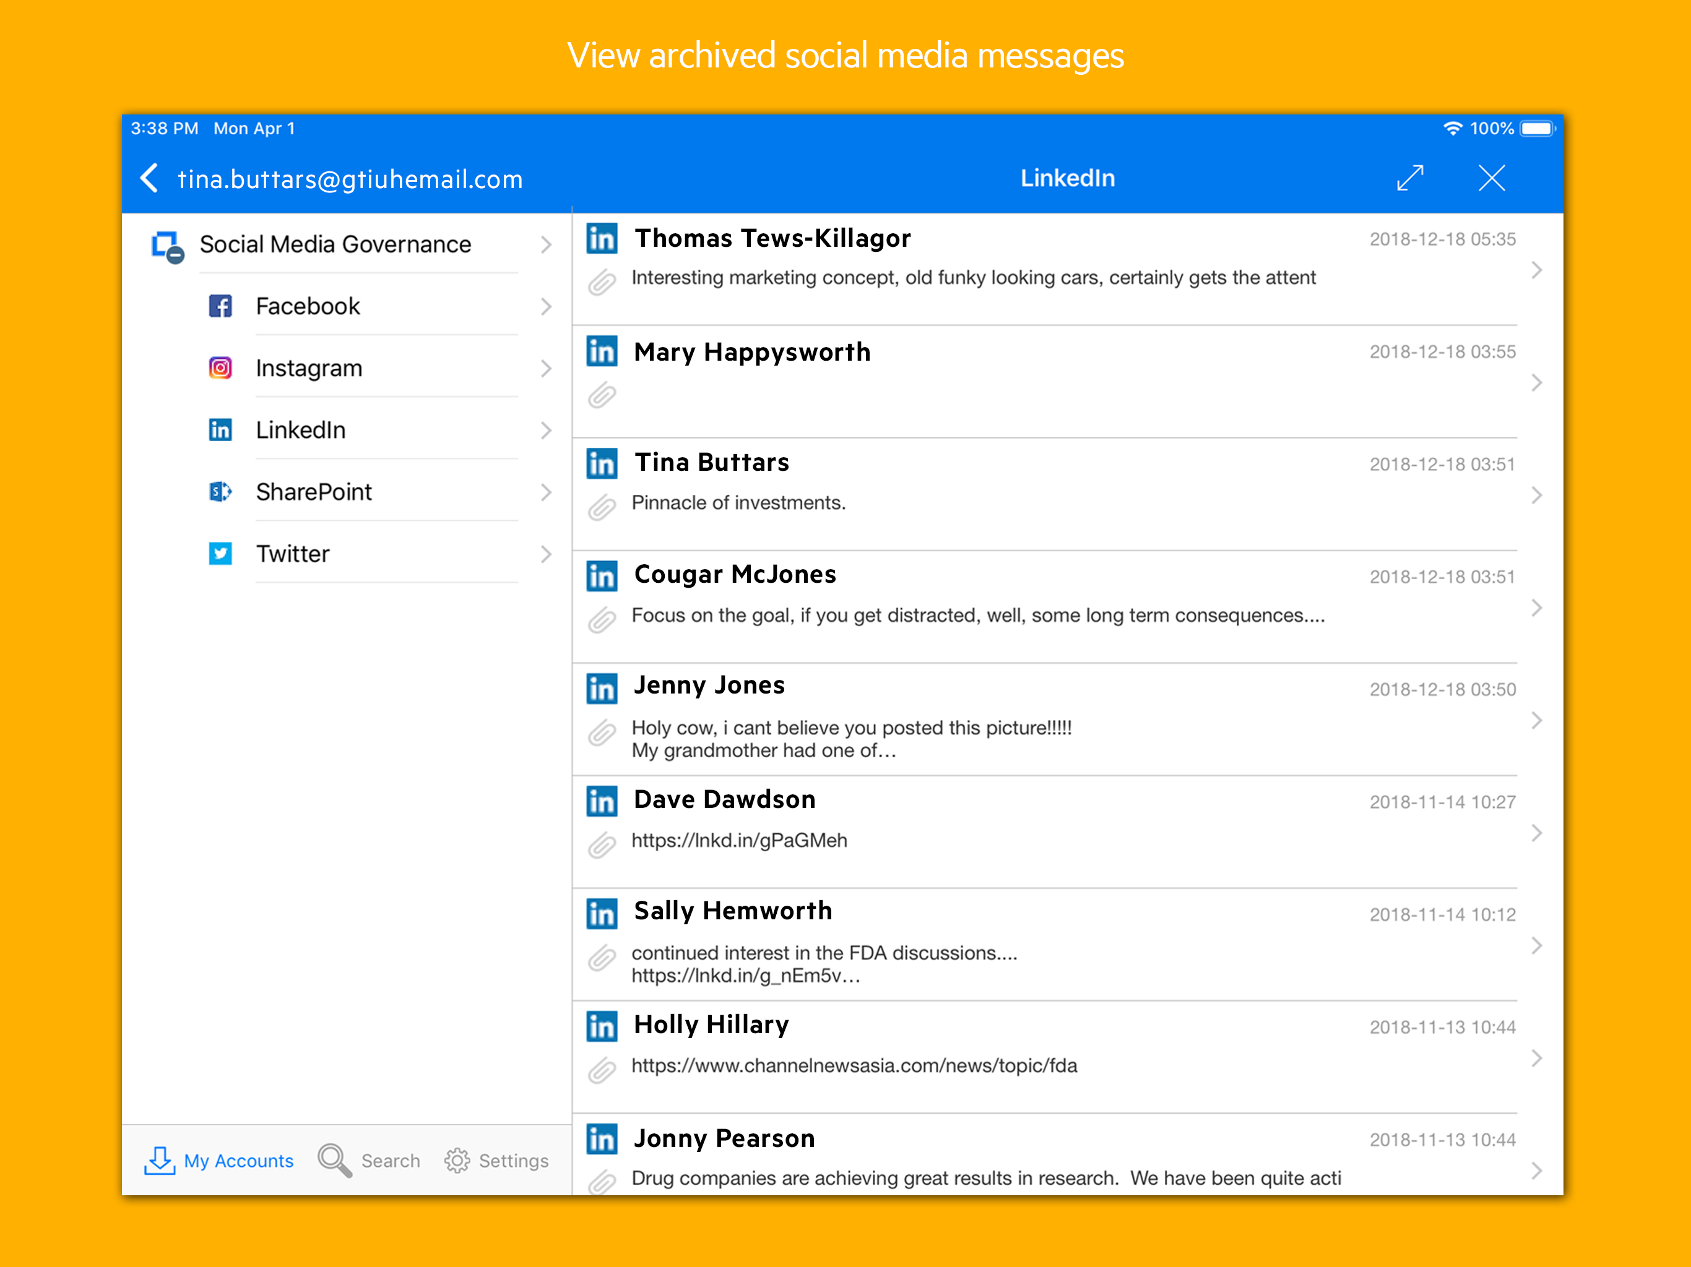Click the Social Media Governance icon
The image size is (1691, 1267).
pos(167,247)
